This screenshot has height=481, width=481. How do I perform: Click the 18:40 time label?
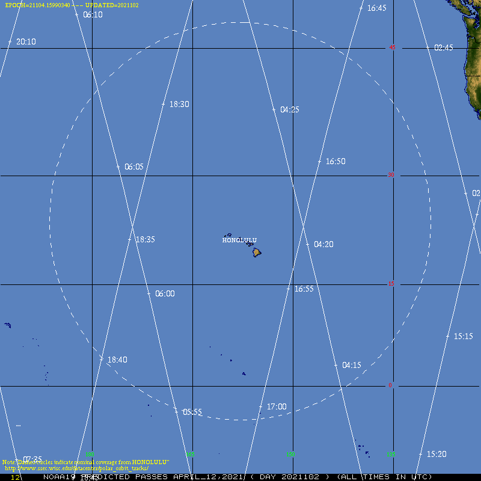point(117,360)
